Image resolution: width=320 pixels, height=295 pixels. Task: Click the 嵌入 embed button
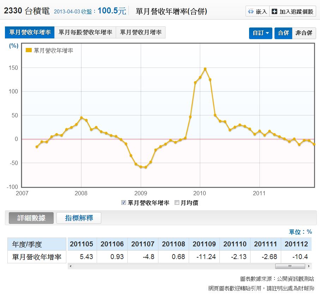point(257,11)
